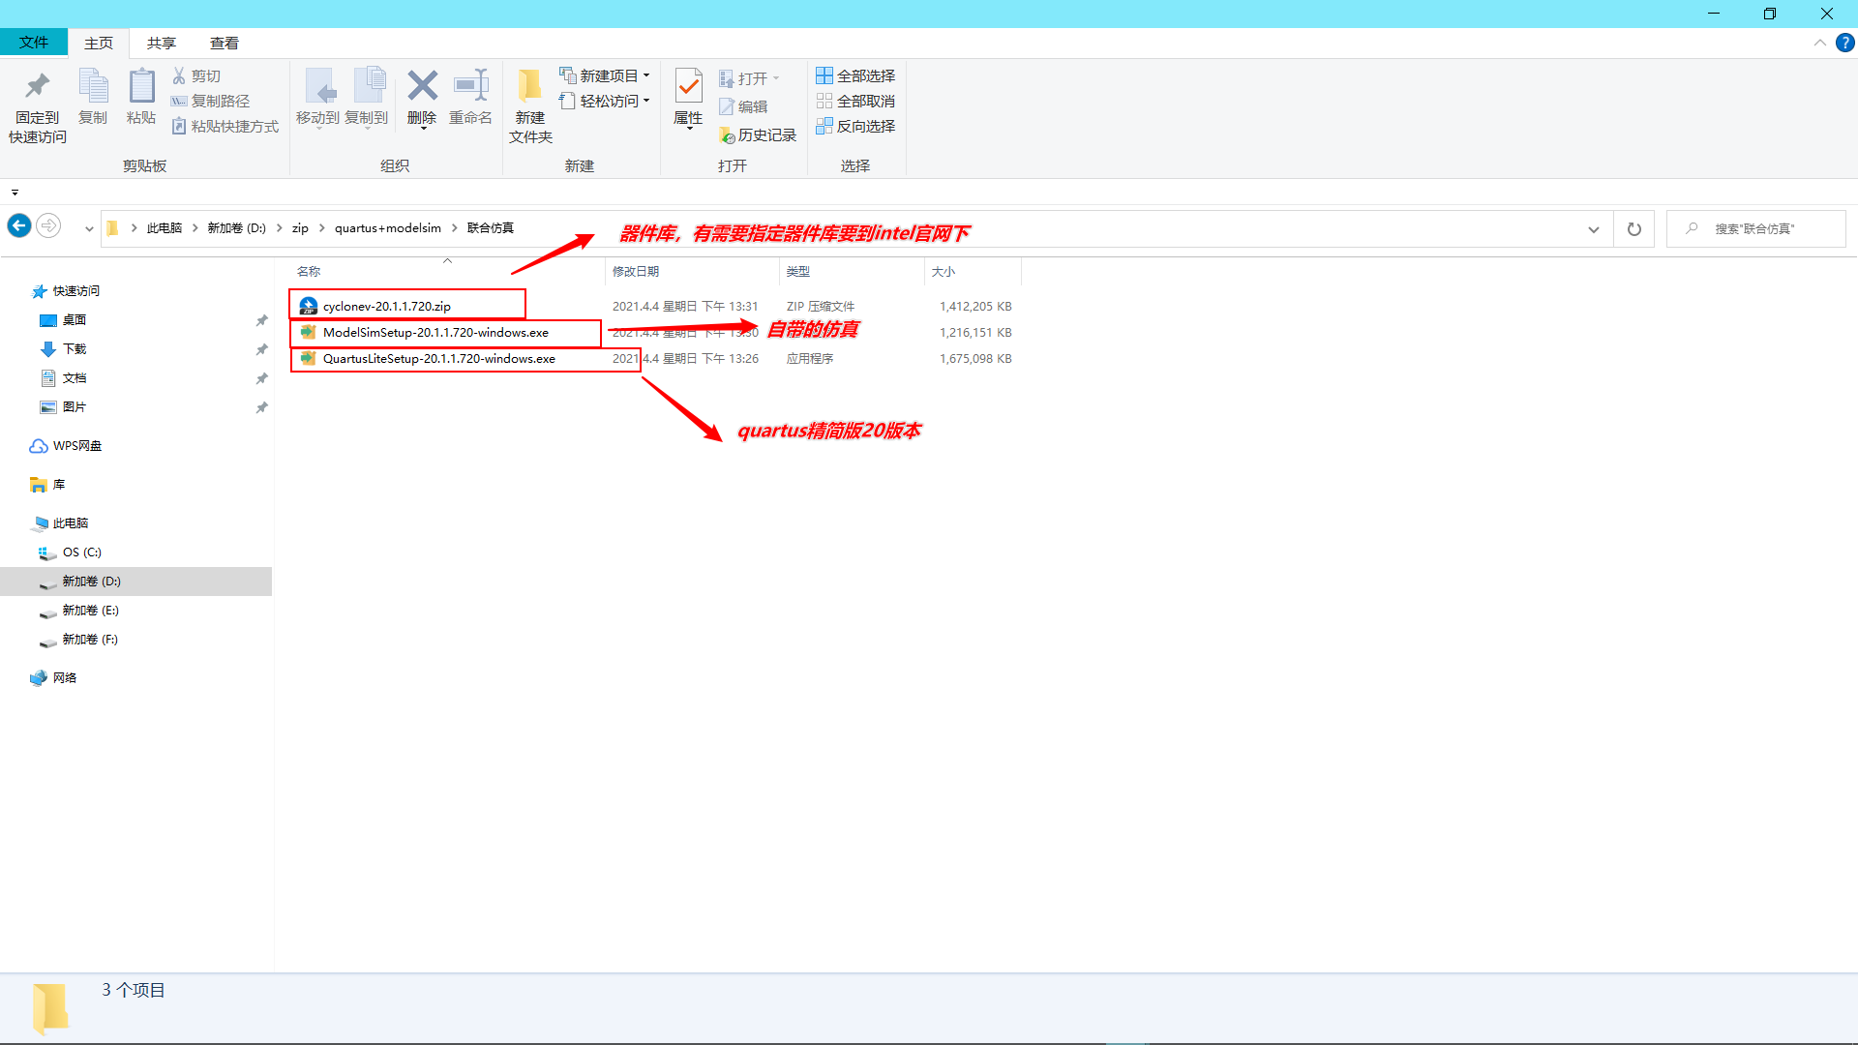
Task: Click Invert Selection (反向选择) option
Action: coord(855,126)
